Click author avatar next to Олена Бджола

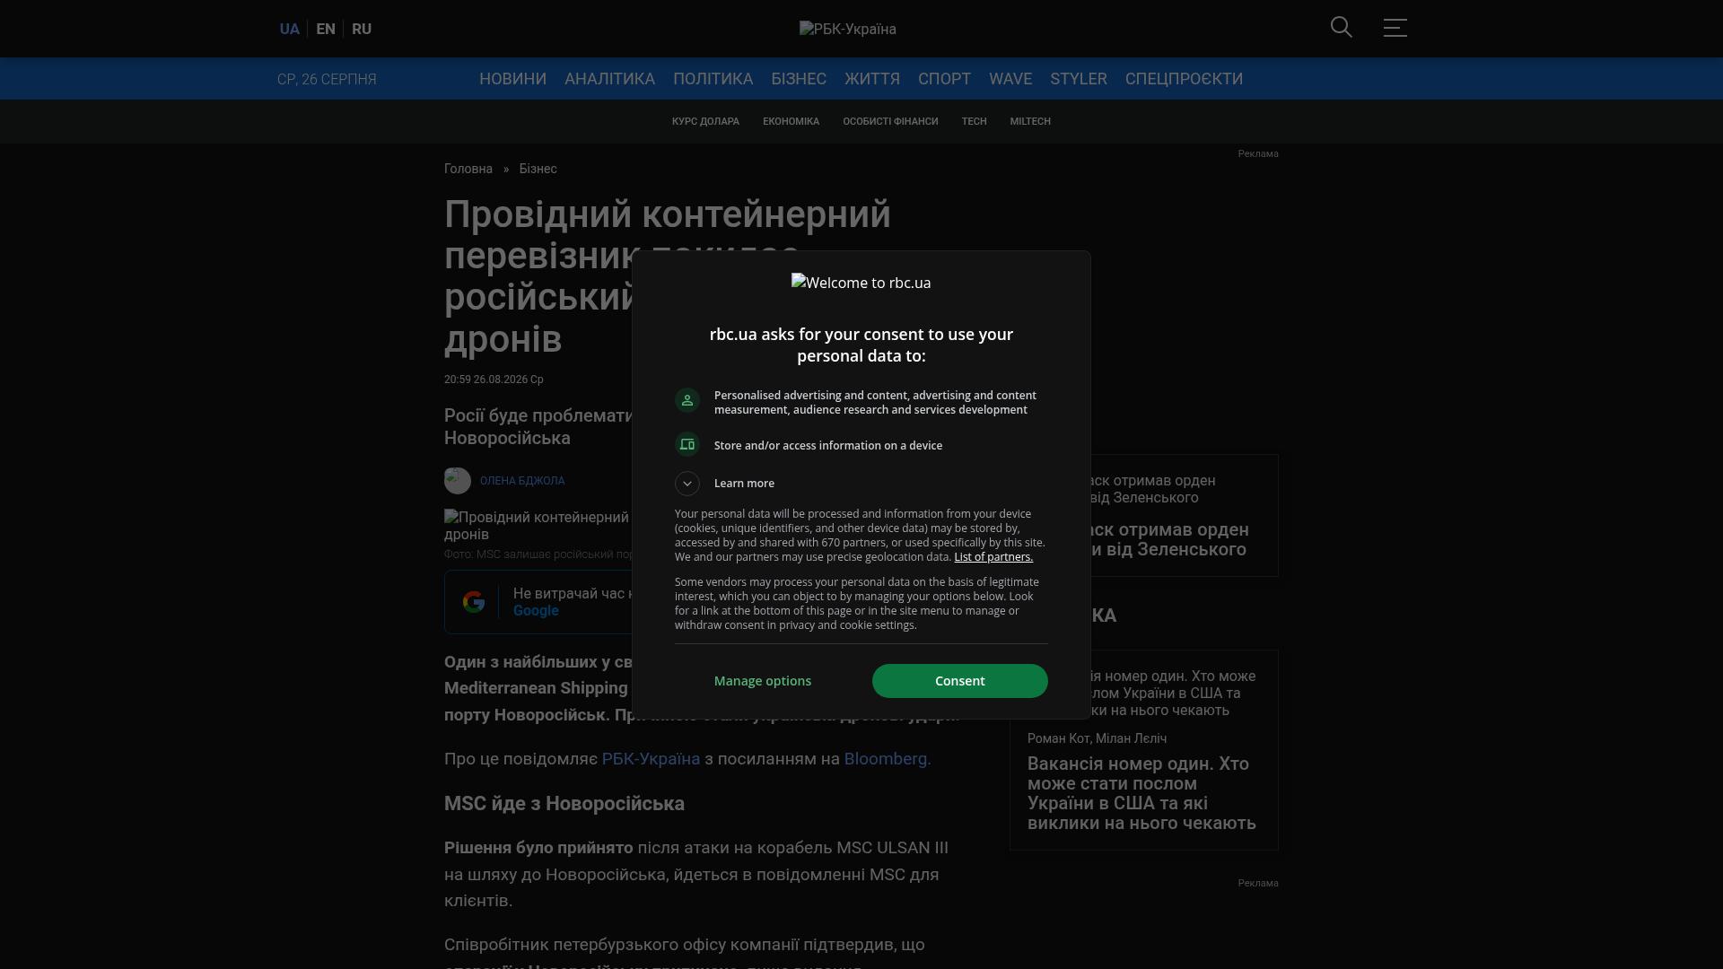tap(458, 481)
